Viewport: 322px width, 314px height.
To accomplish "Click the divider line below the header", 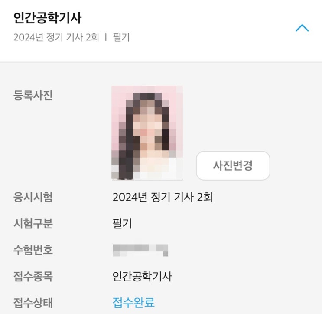I will [x=161, y=62].
